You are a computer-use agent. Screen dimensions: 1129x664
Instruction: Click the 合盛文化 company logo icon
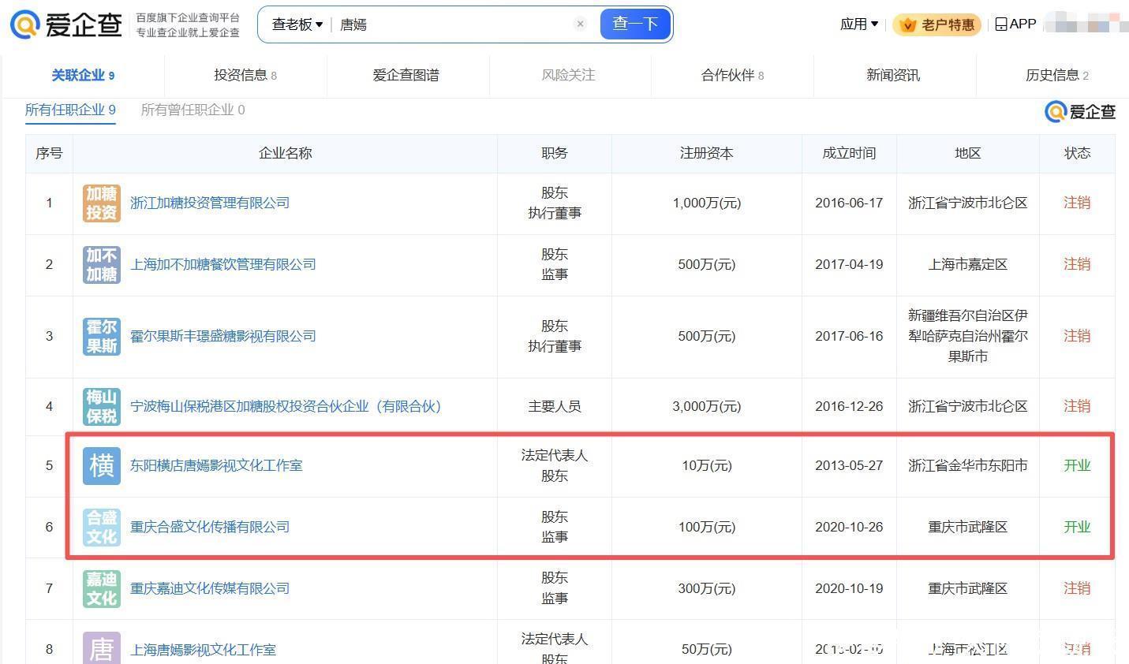point(102,528)
